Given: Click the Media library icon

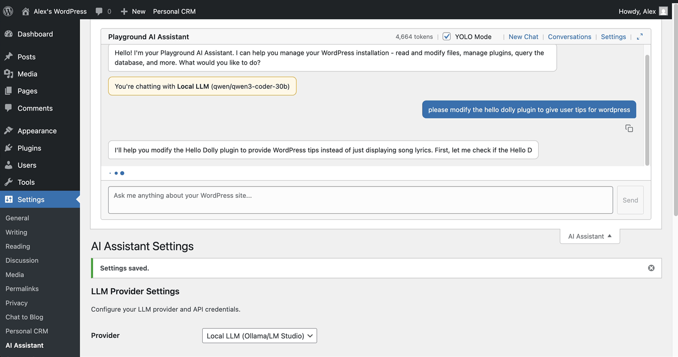Looking at the screenshot, I should point(10,73).
